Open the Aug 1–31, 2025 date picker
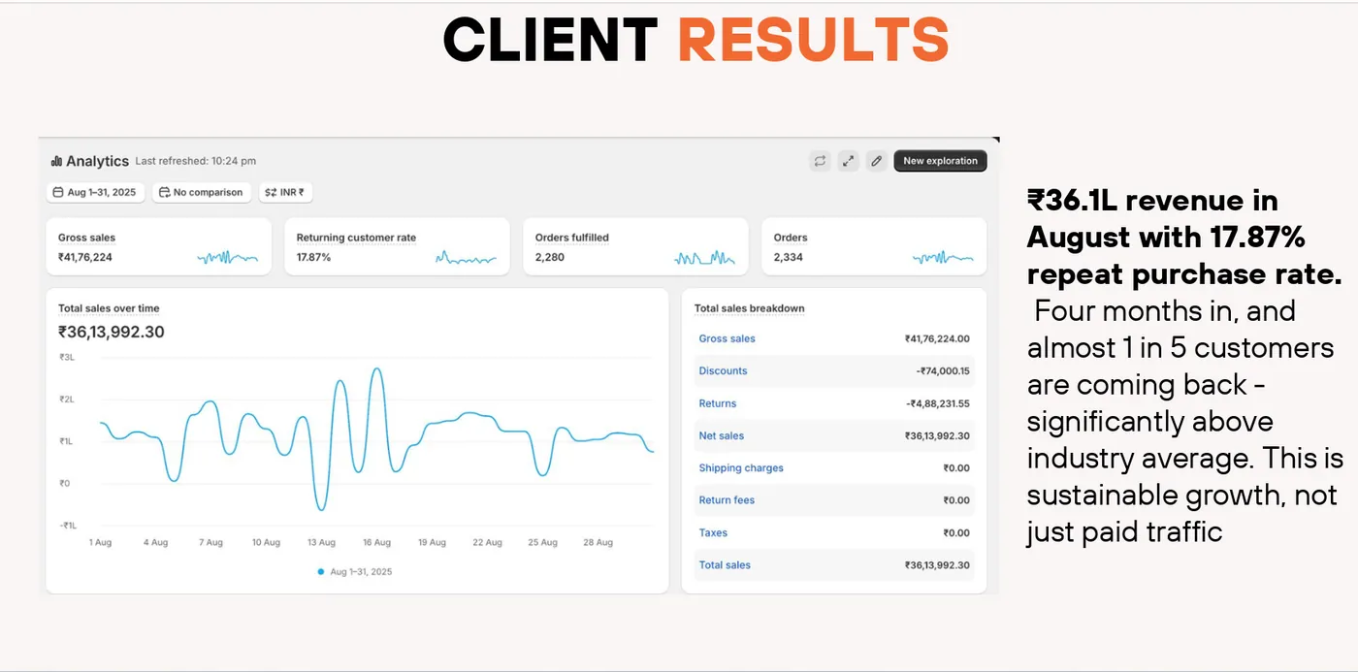Viewport: 1358px width, 672px height. (95, 192)
